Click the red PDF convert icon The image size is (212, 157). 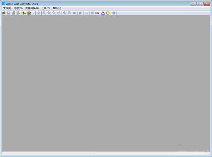tap(24, 13)
